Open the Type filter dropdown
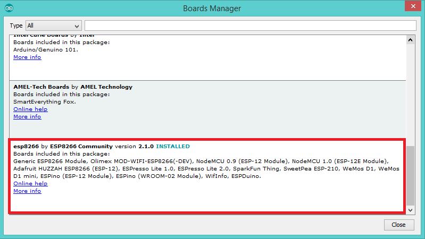425x239 pixels. 54,25
